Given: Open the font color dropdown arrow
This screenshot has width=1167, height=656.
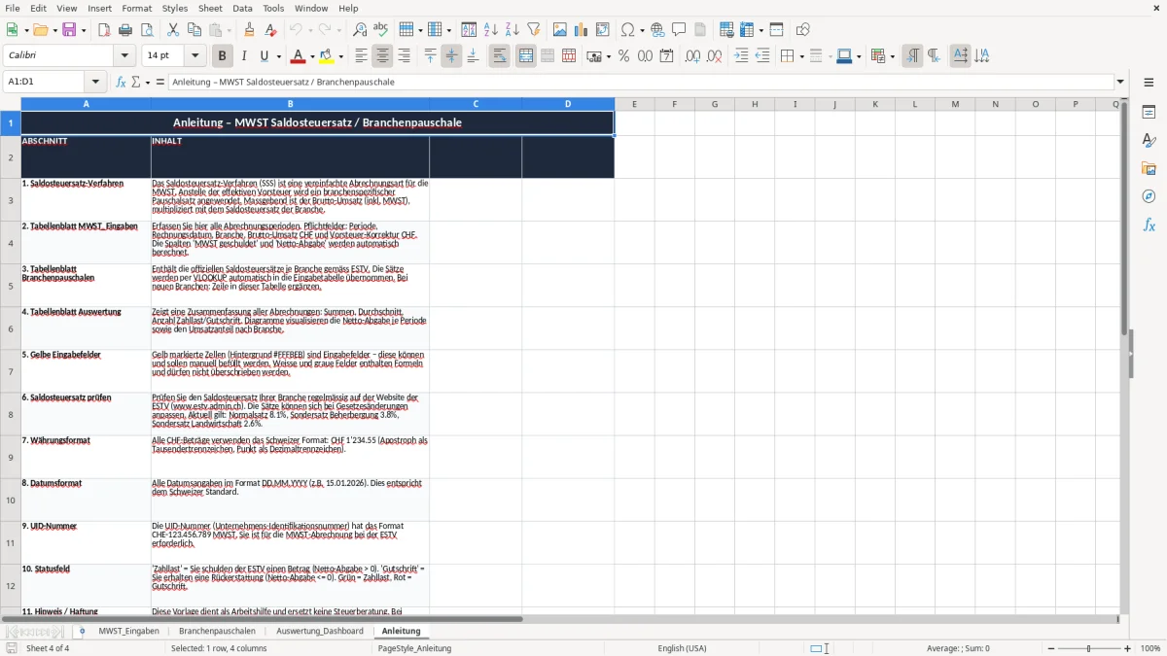Looking at the screenshot, I should click(311, 56).
